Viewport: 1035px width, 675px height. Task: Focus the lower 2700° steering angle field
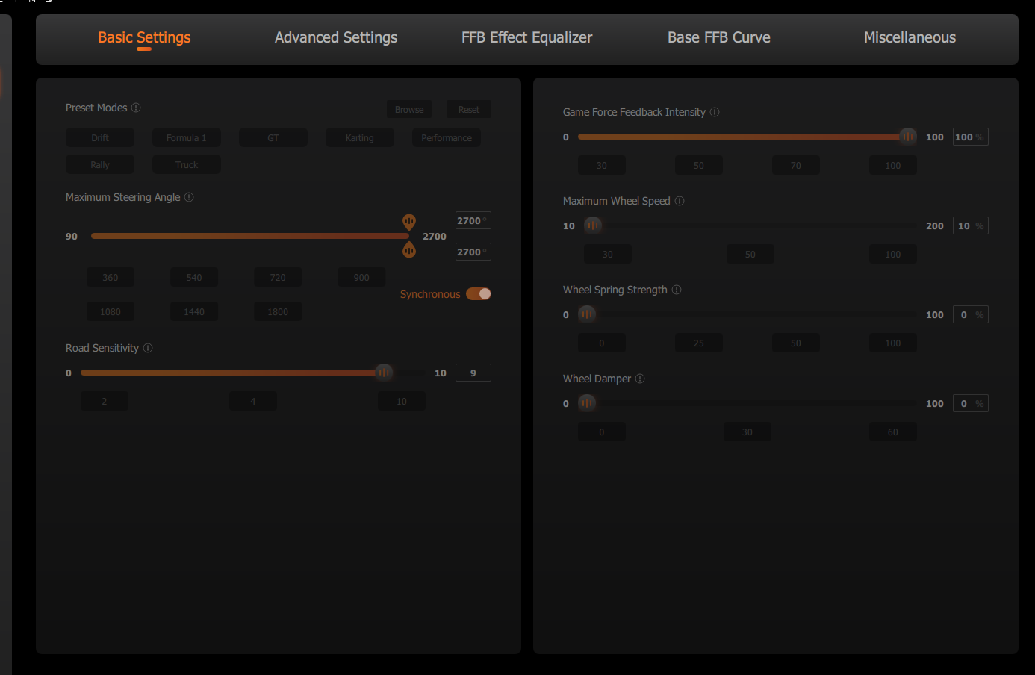pyautogui.click(x=473, y=252)
